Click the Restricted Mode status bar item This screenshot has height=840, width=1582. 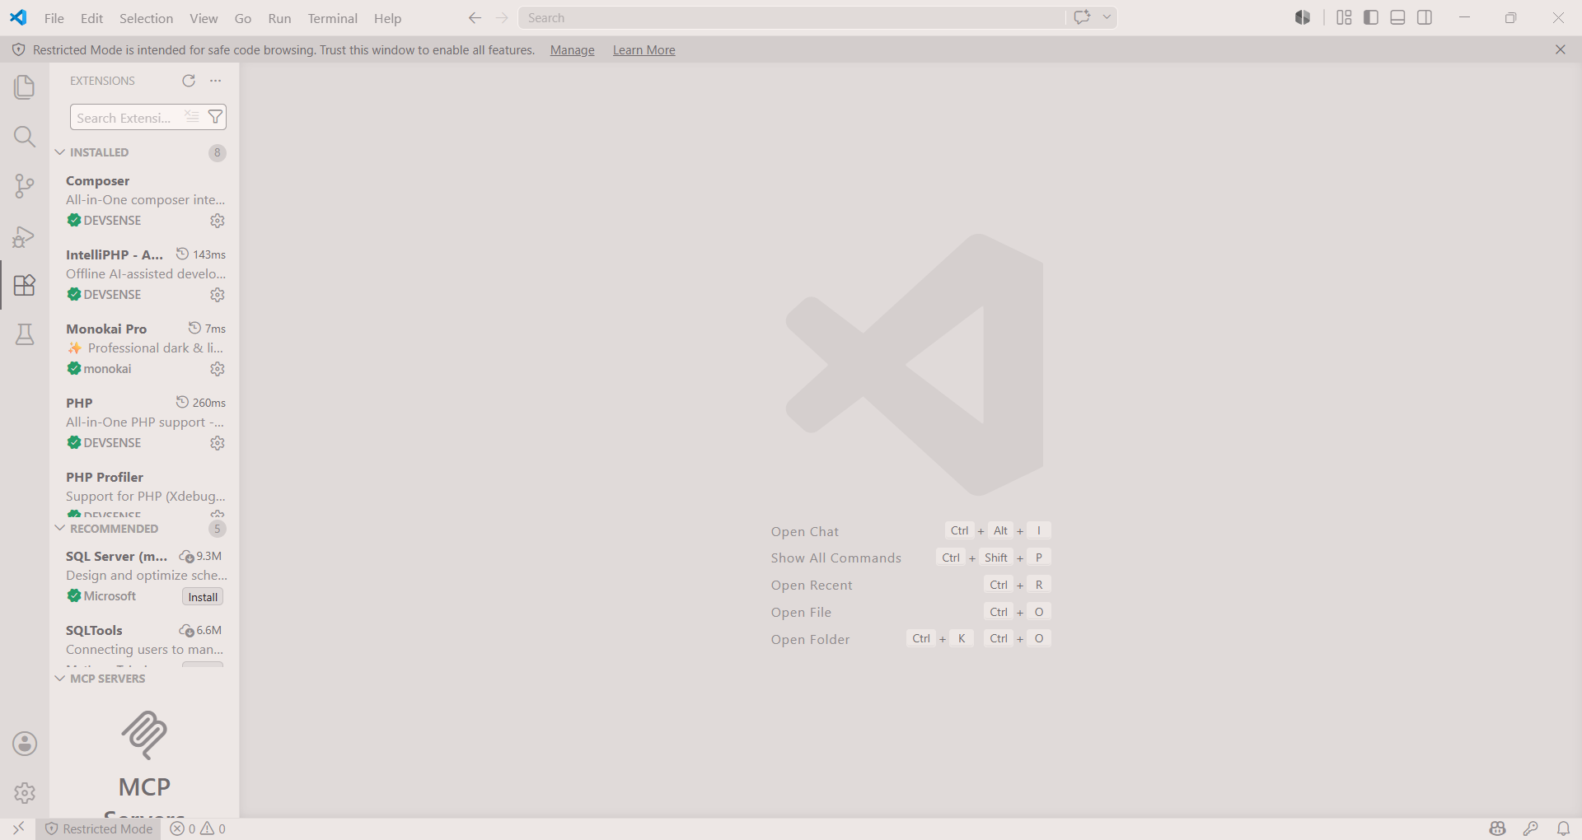pos(99,828)
